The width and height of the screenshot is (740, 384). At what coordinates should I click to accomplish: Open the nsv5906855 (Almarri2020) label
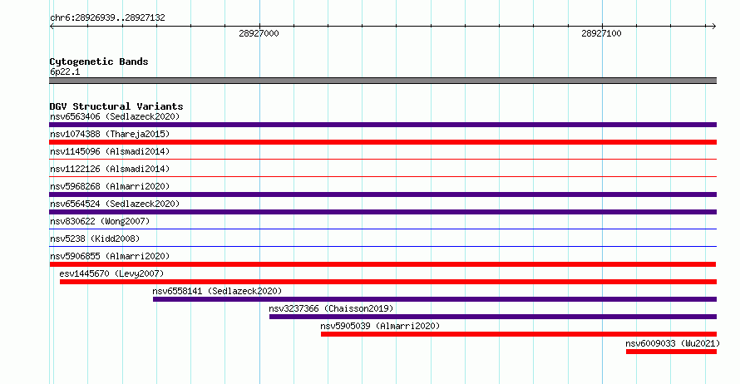[110, 256]
